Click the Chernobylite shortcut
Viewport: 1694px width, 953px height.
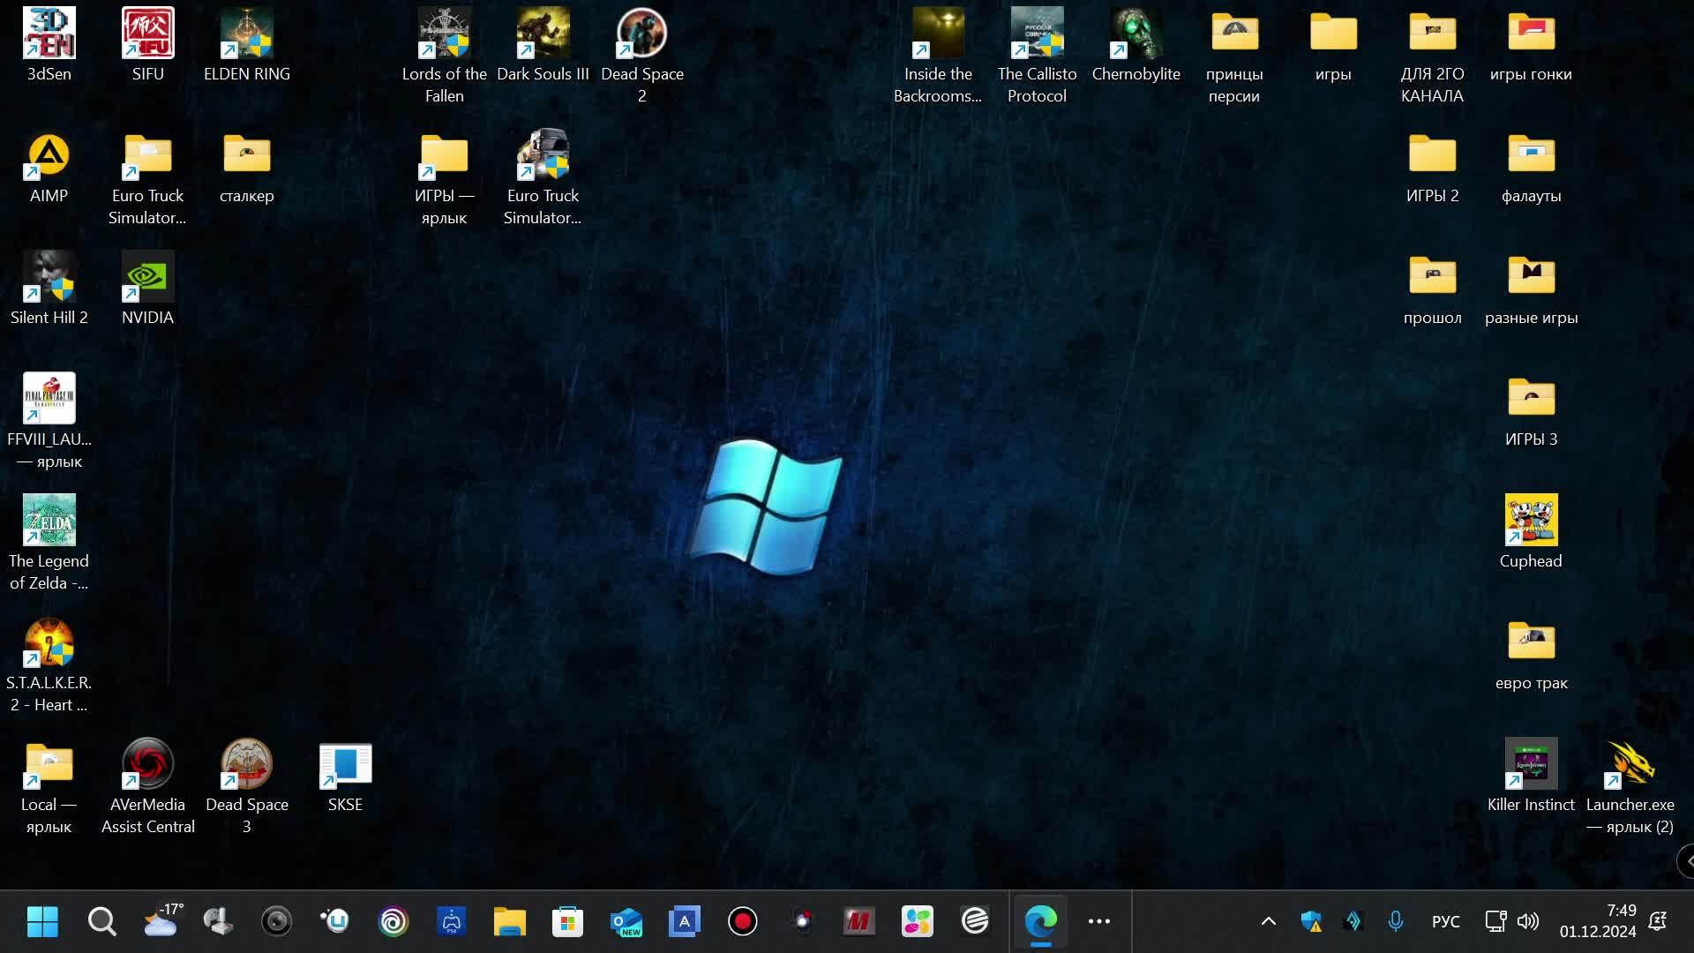[1136, 46]
